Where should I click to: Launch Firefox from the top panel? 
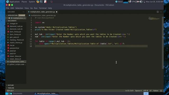tap(38, 2)
